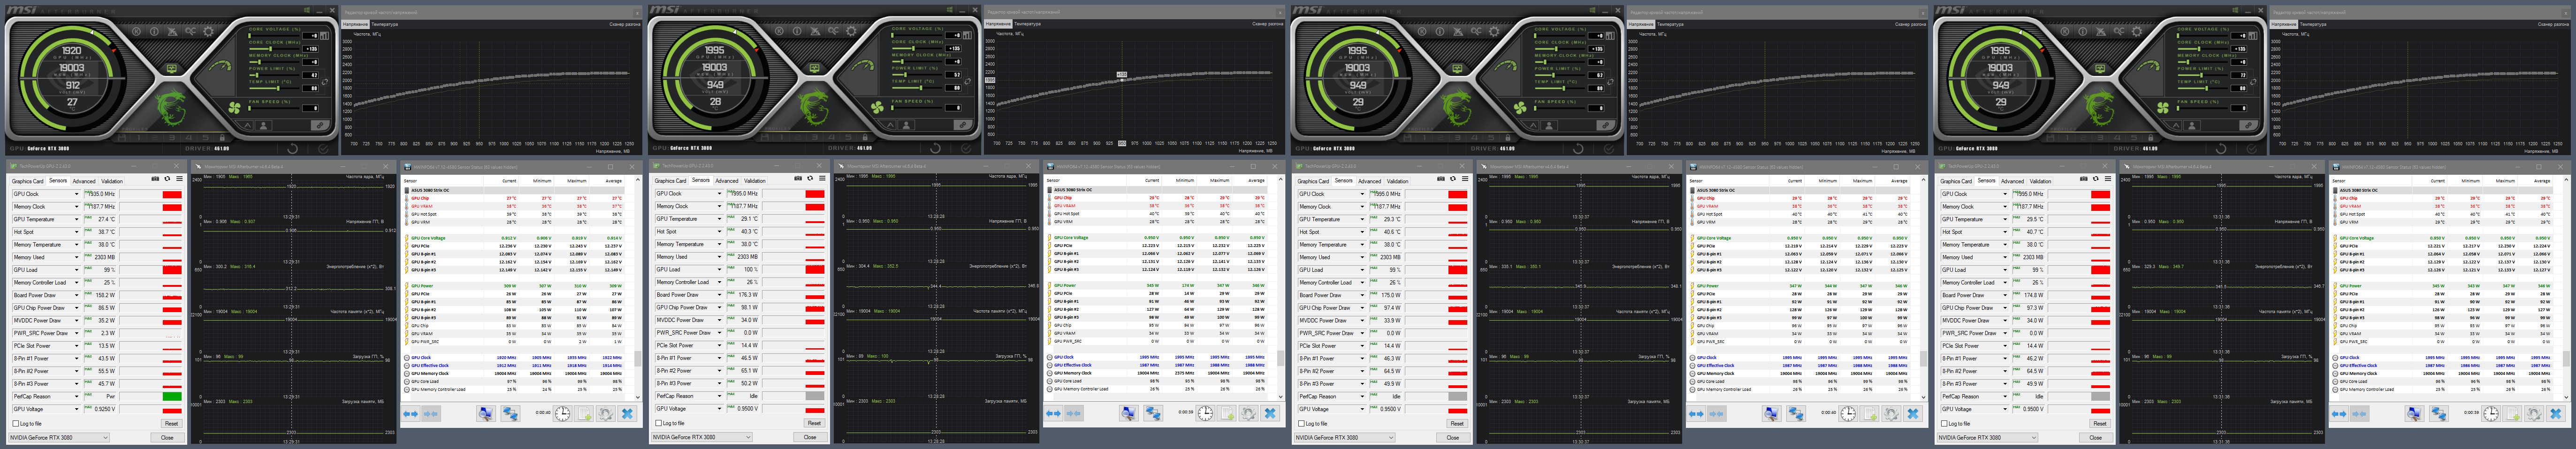Enable Log to file checkbox in leftmost GPU-Z

16,423
